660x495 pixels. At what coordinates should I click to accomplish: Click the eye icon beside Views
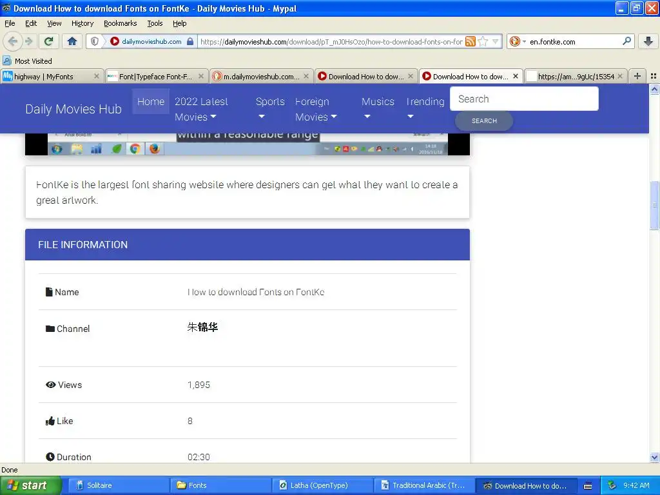[50, 384]
